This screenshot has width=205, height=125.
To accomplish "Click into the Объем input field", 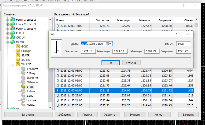I will pyautogui.click(x=183, y=44).
